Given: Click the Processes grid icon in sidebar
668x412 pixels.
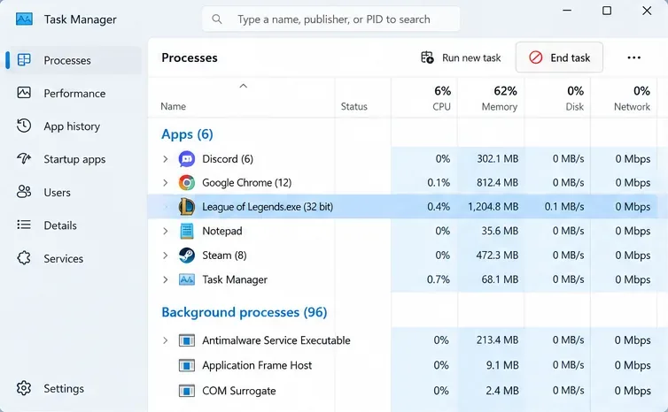Looking at the screenshot, I should (24, 60).
